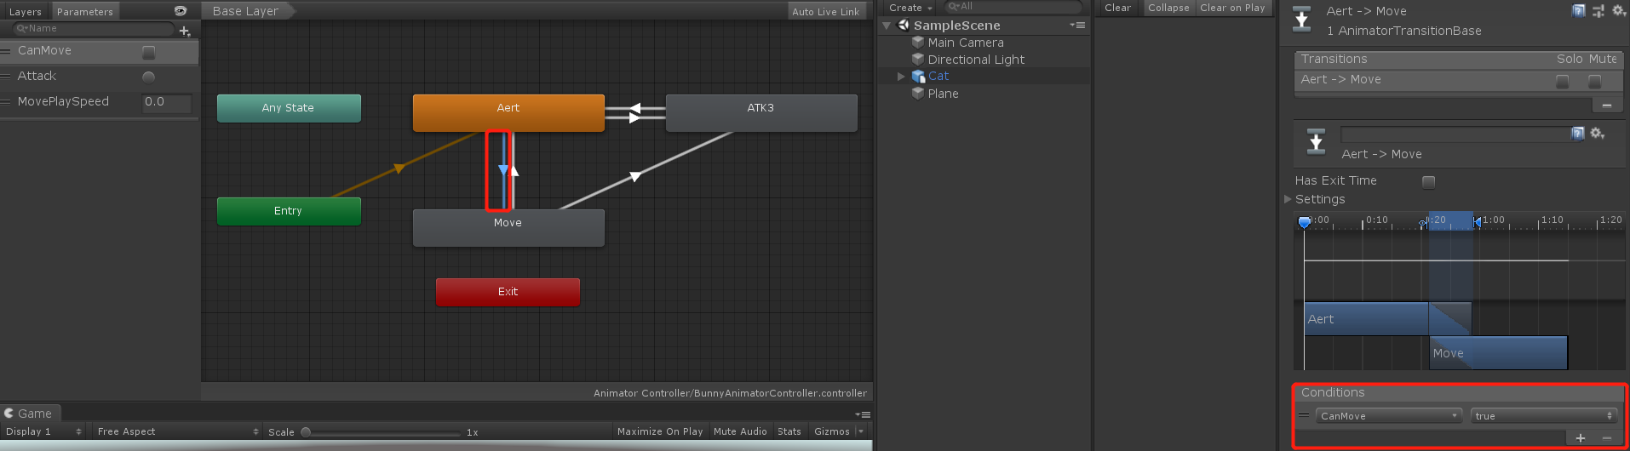Switch to the Parameters tab
Viewport: 1630px width, 451px height.
[84, 12]
